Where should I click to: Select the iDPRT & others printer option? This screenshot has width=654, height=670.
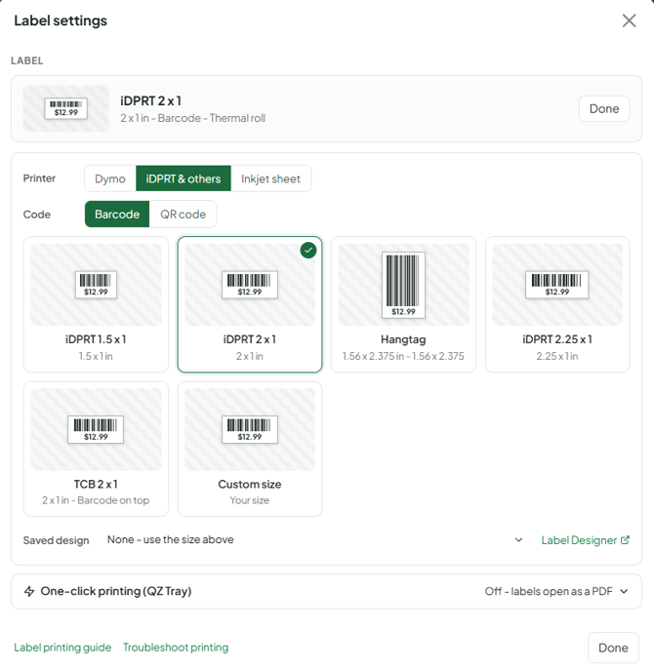184,178
